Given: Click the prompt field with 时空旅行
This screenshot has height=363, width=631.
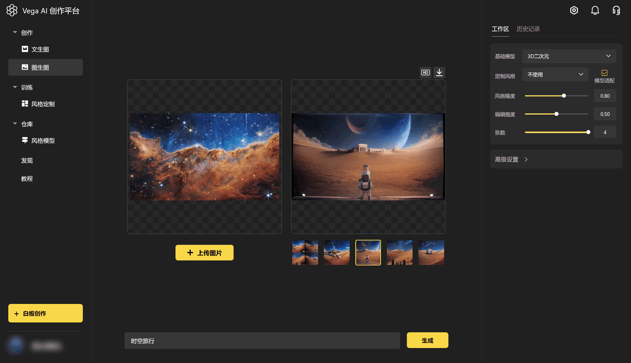Looking at the screenshot, I should (x=262, y=341).
